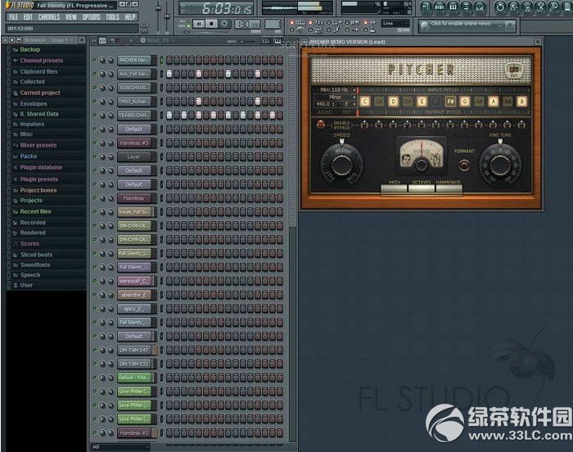Open the TOOLS menu
The image size is (573, 452).
(113, 17)
